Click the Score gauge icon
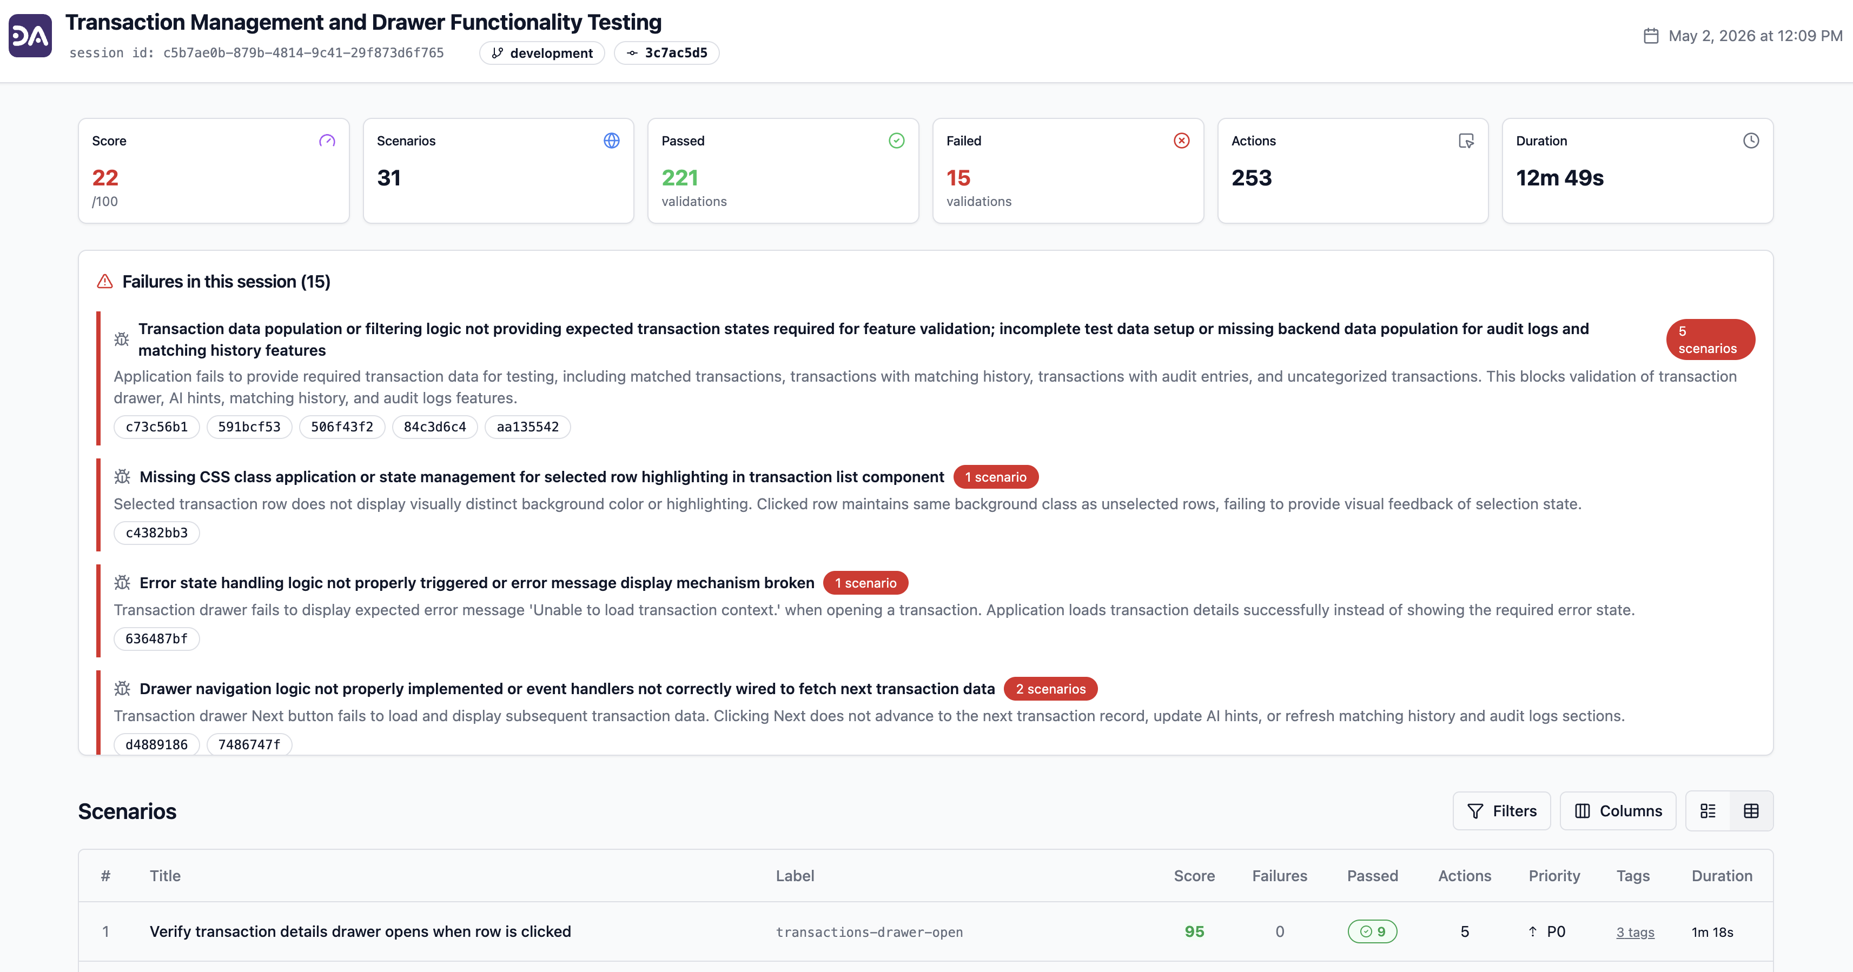 click(327, 141)
